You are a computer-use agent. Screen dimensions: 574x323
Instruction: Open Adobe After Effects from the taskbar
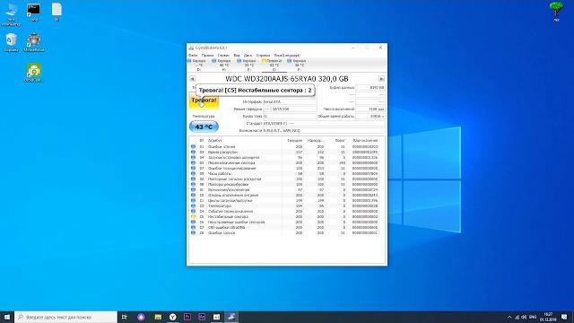202,317
